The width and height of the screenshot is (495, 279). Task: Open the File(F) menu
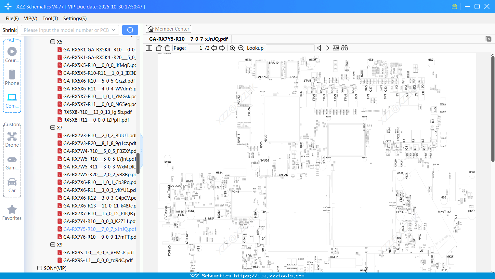tap(12, 19)
